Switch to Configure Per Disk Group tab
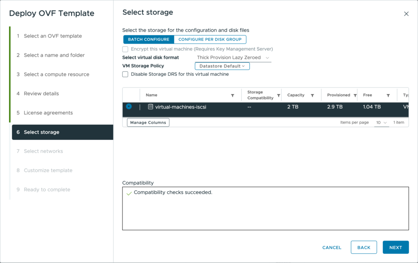Screen dimensions: 418x263 click(x=210, y=40)
